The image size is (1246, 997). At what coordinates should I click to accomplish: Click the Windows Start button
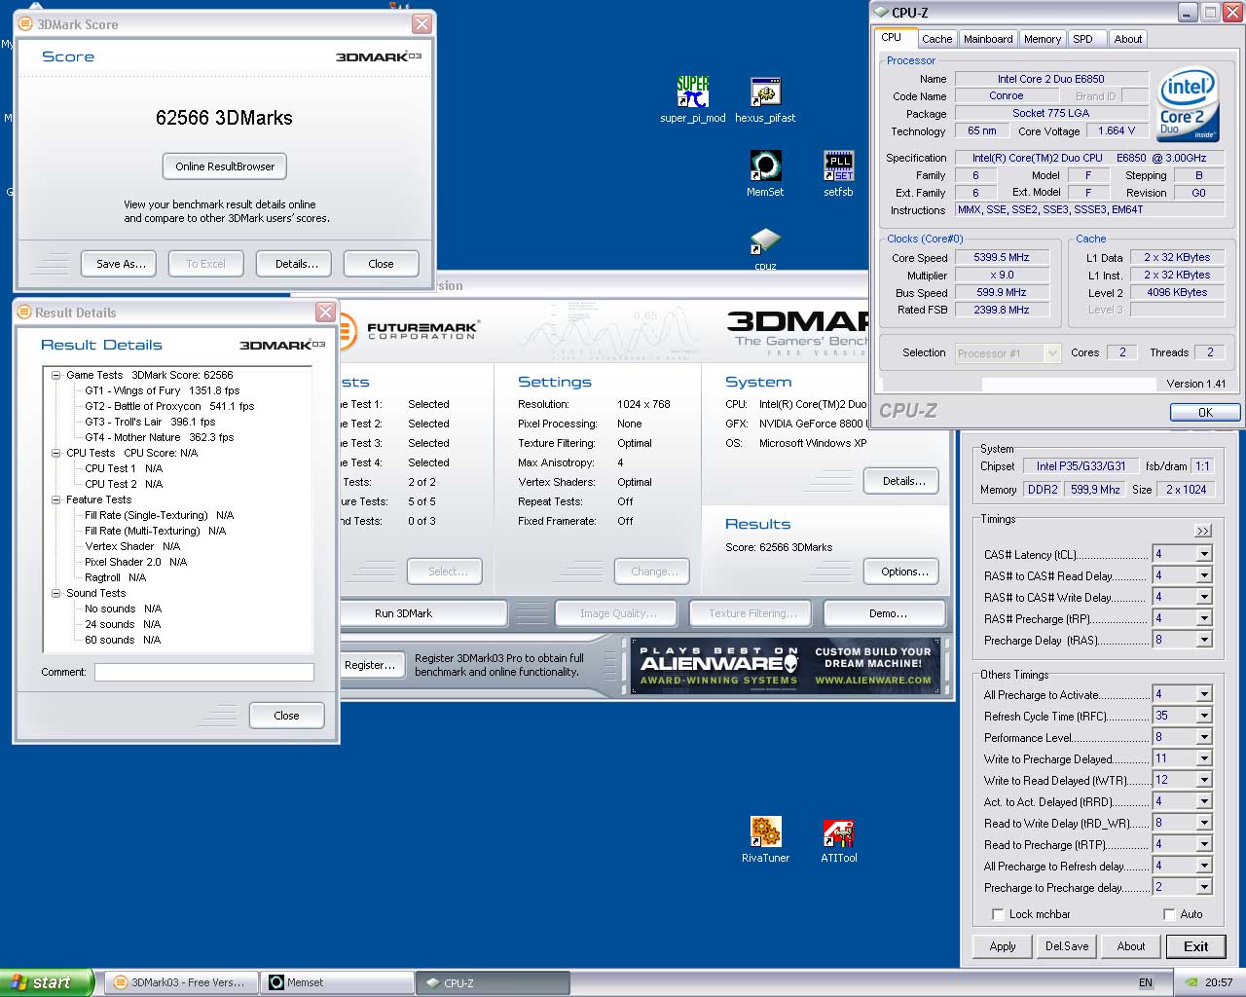(47, 982)
